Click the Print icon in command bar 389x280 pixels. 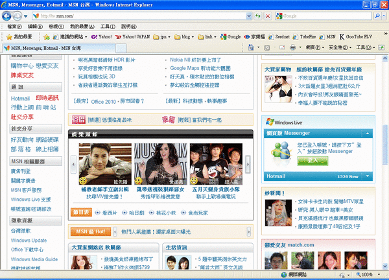click(x=293, y=47)
